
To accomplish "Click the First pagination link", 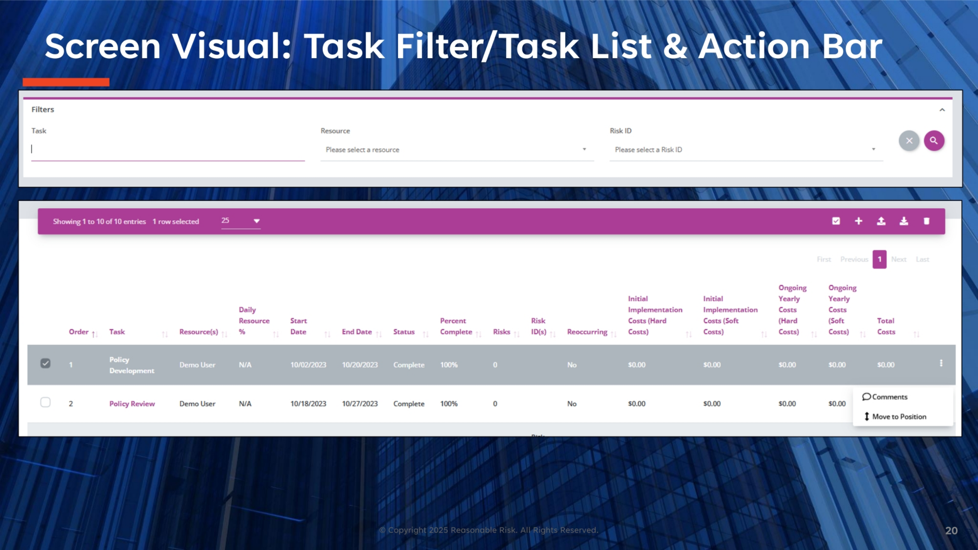I will (x=824, y=260).
